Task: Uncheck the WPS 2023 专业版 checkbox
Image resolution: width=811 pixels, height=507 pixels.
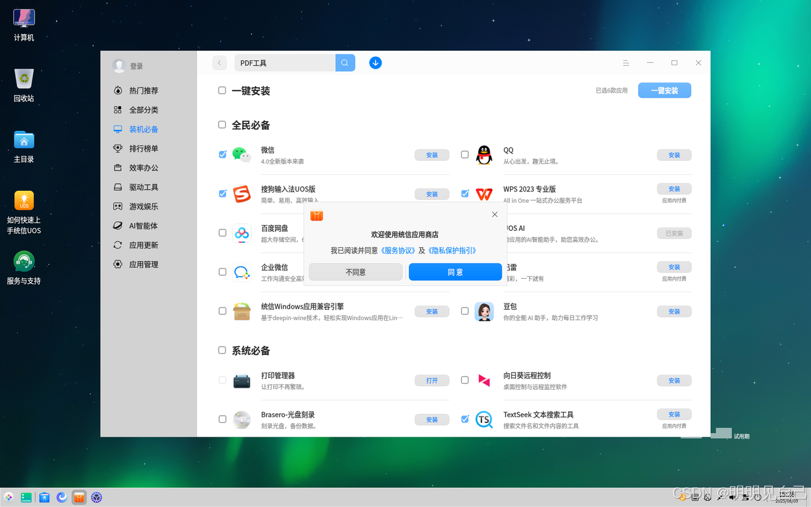Action: 465,193
